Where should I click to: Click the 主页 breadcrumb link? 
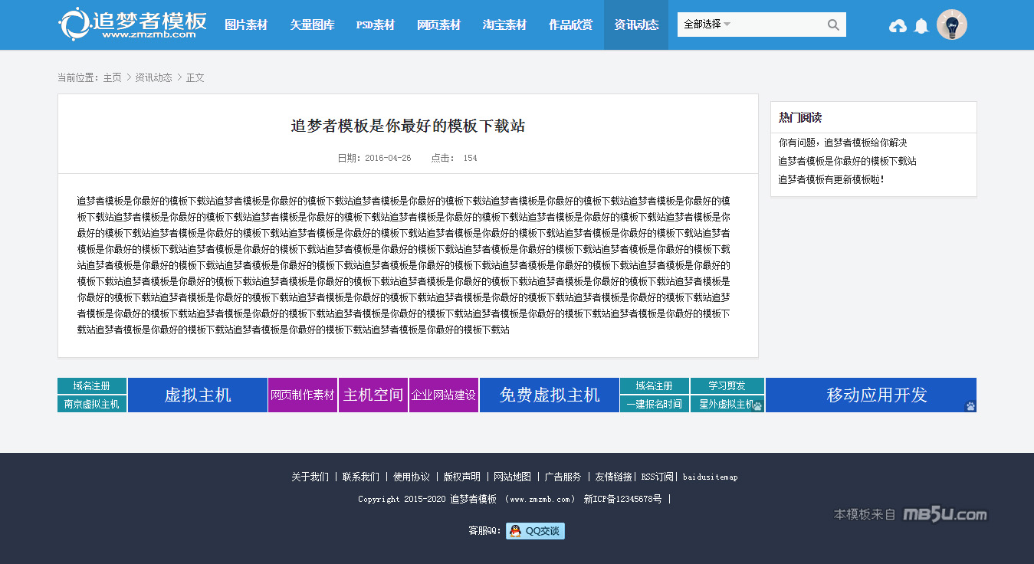tap(113, 77)
